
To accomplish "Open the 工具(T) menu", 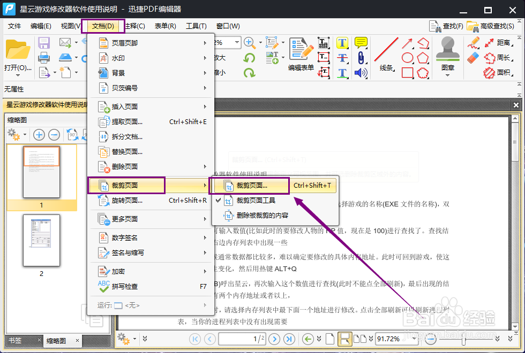I will pos(197,26).
